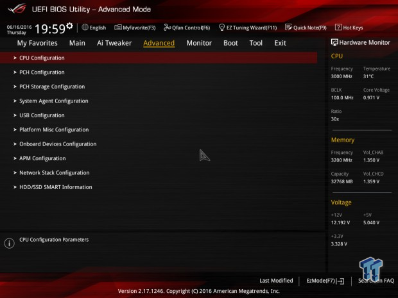Expand the USB Configuration arrow
Viewport: 398px width, 298px height.
point(15,115)
